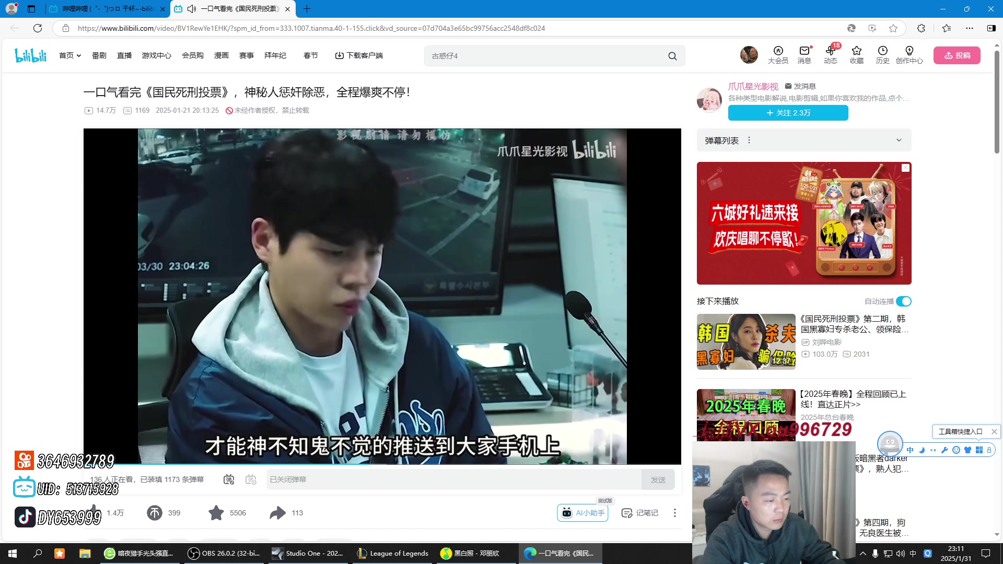This screenshot has height=564, width=1003.
Task: Click the coin icon showing 399
Action: click(x=155, y=513)
